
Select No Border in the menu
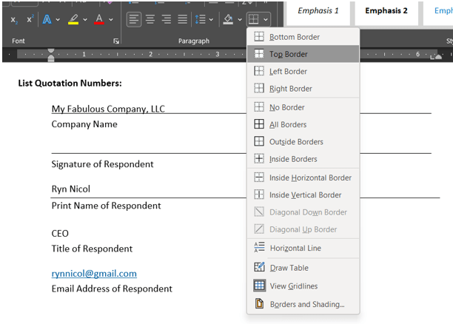[x=286, y=107]
